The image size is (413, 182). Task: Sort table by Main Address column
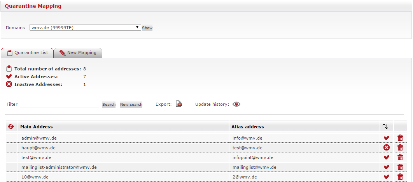[36, 127]
